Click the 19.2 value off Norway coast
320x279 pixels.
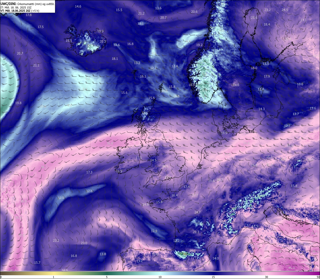pyautogui.click(x=199, y=45)
